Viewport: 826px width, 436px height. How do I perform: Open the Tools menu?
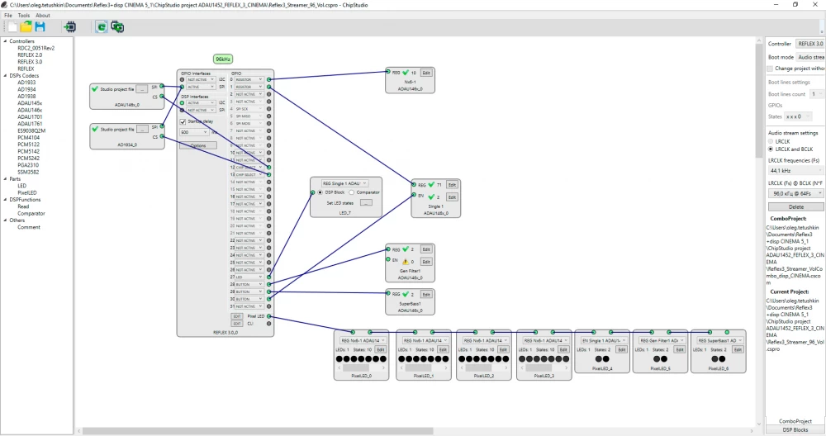[24, 15]
